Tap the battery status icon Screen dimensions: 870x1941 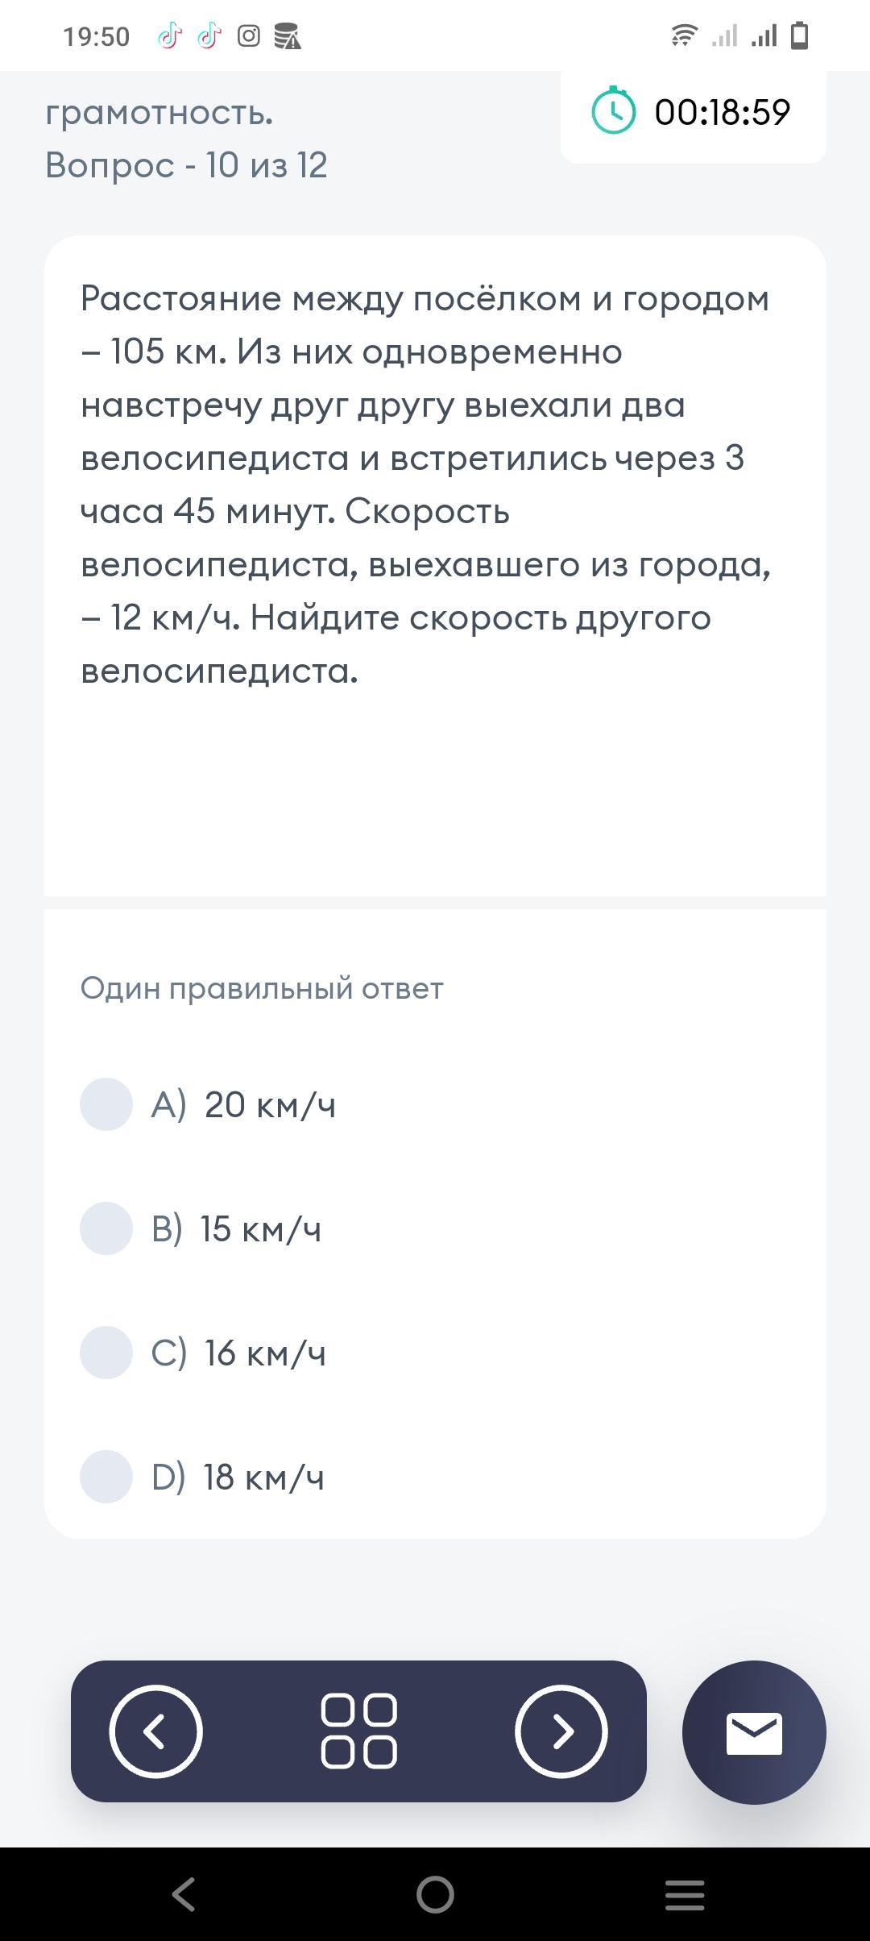click(x=799, y=36)
